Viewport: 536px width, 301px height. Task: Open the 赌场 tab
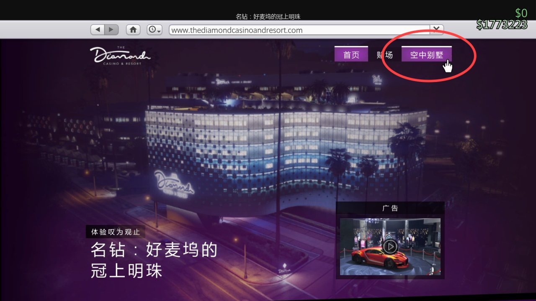(384, 54)
